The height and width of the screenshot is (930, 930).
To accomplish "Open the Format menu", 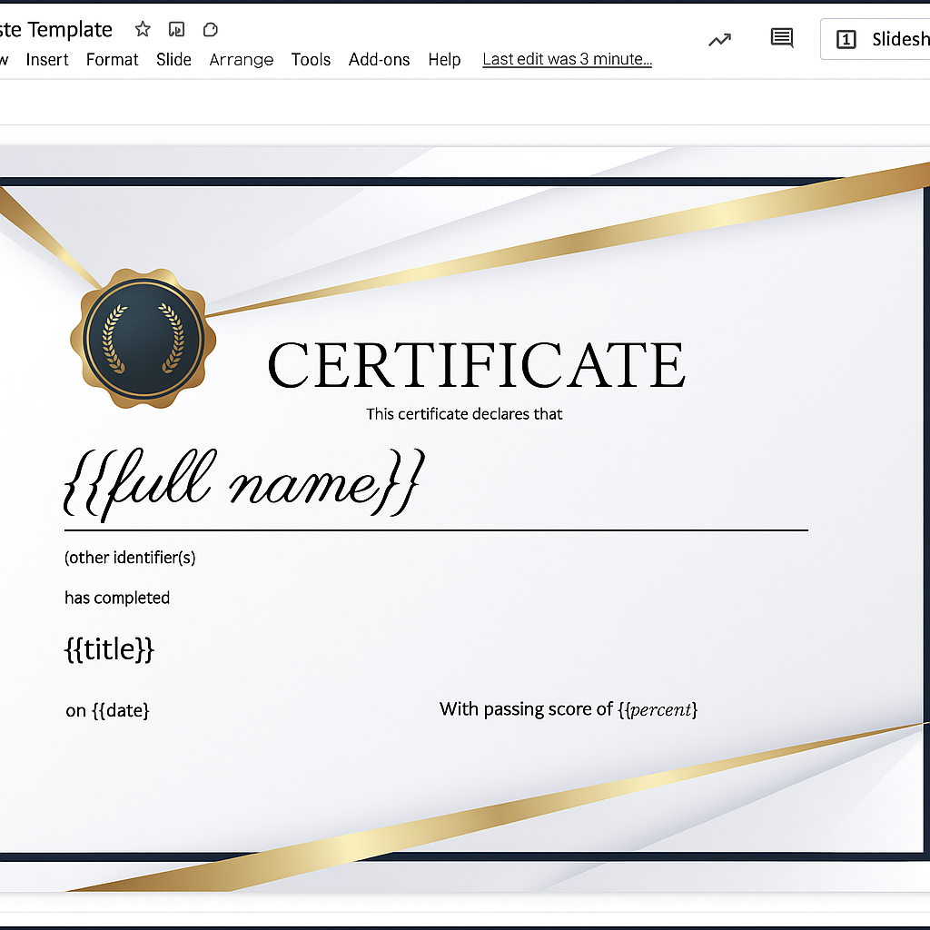I will [x=112, y=60].
